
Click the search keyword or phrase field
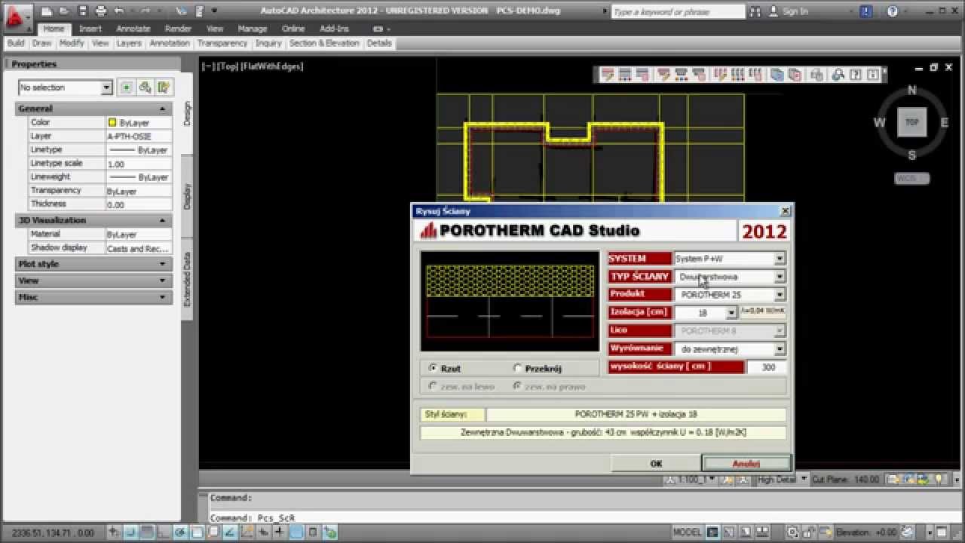coord(678,11)
